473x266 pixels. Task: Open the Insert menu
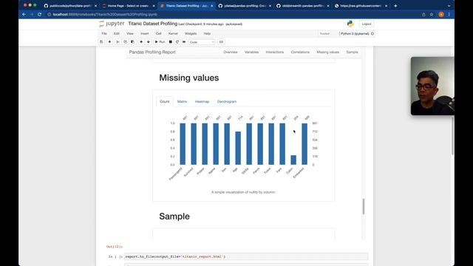145,33
